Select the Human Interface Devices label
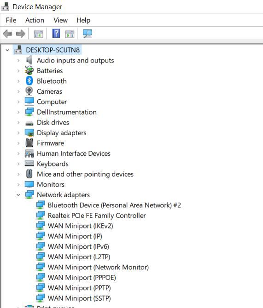 click(x=74, y=154)
